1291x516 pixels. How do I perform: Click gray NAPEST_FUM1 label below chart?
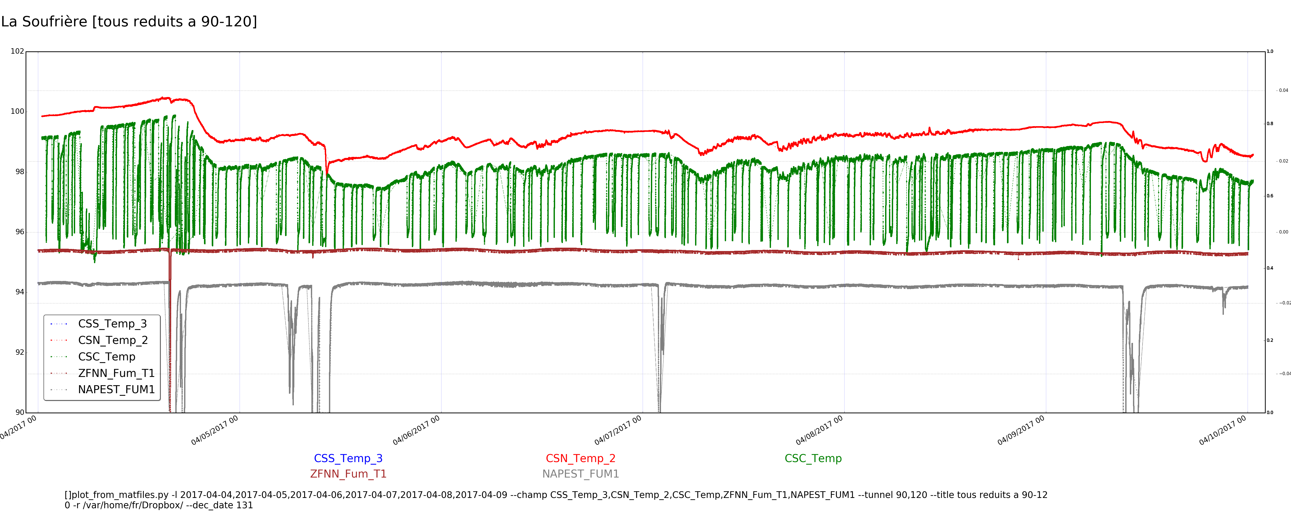580,474
